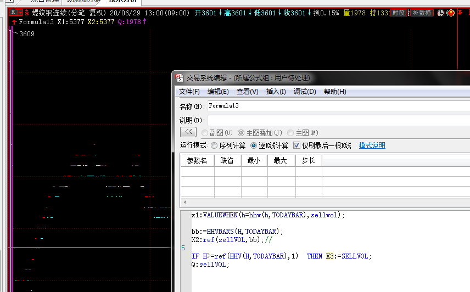
Task: Click the 最大 column header
Action: click(x=281, y=160)
